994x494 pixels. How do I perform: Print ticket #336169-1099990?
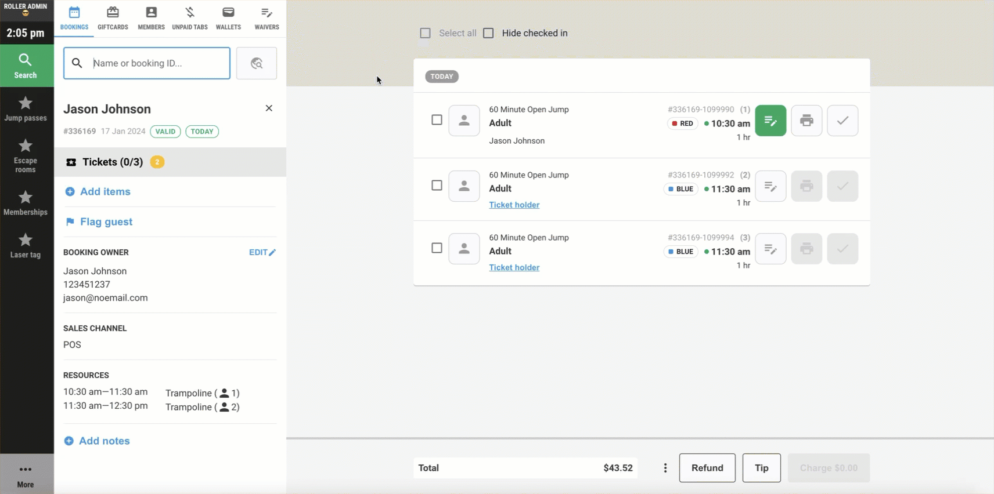[x=806, y=121]
